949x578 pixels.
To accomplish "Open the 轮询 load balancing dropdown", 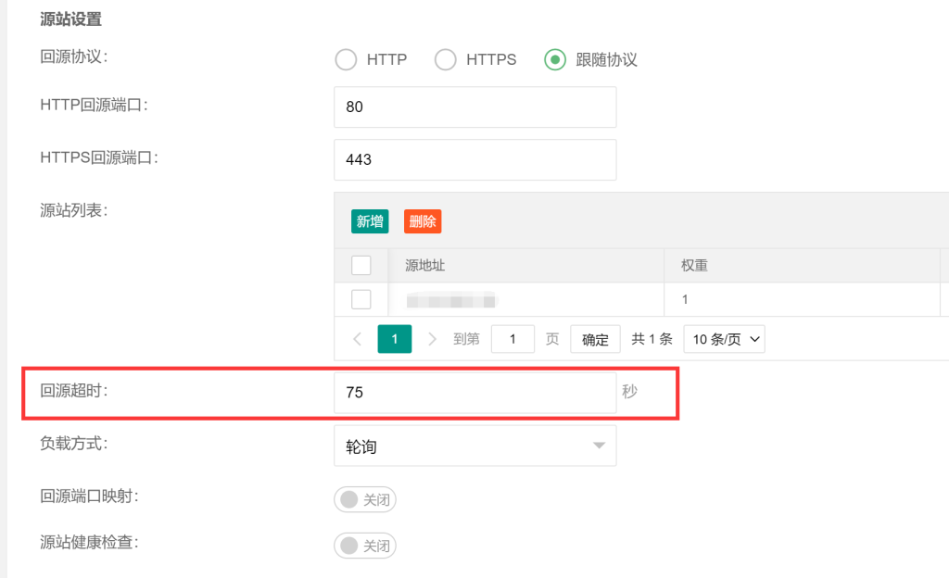I will [x=474, y=446].
